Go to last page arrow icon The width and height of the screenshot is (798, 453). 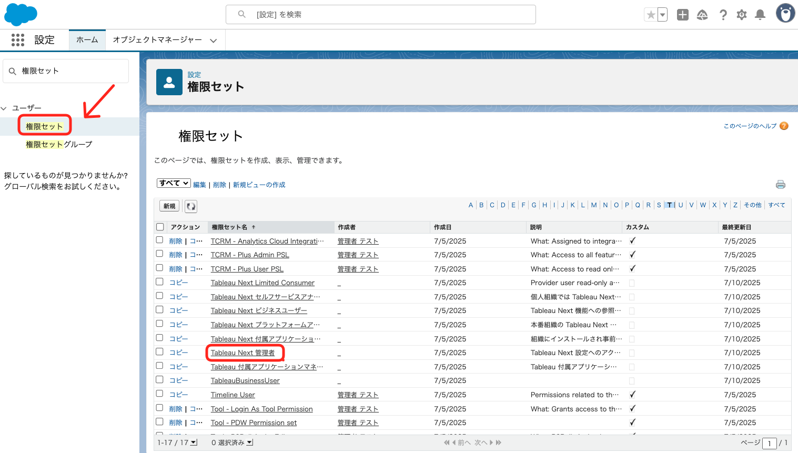coord(499,442)
